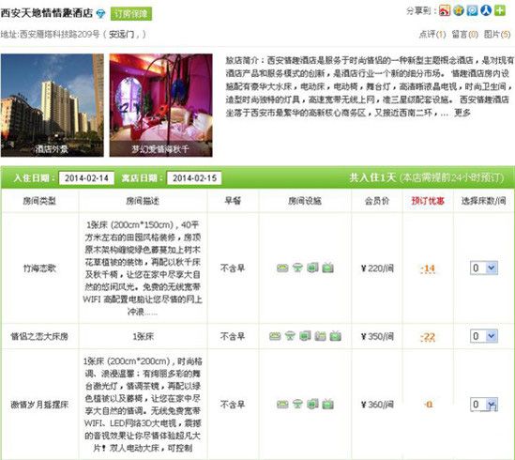Viewport: 515px width, 460px height.
Task: Open the 梦幻爱情海秋千 room thumbnail
Action: pyautogui.click(x=161, y=105)
